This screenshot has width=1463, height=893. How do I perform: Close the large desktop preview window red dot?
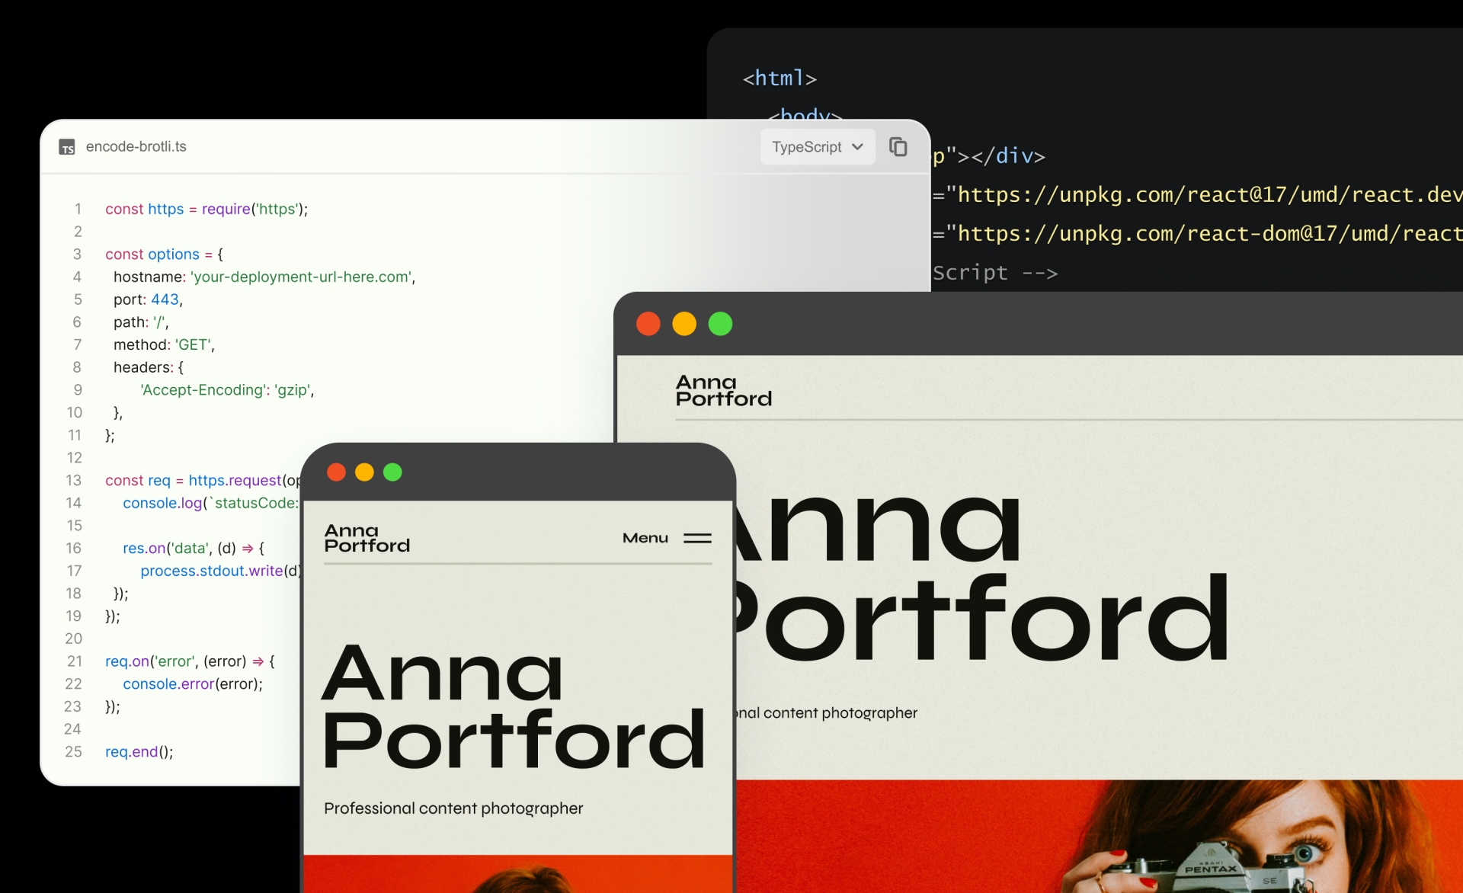(x=648, y=324)
